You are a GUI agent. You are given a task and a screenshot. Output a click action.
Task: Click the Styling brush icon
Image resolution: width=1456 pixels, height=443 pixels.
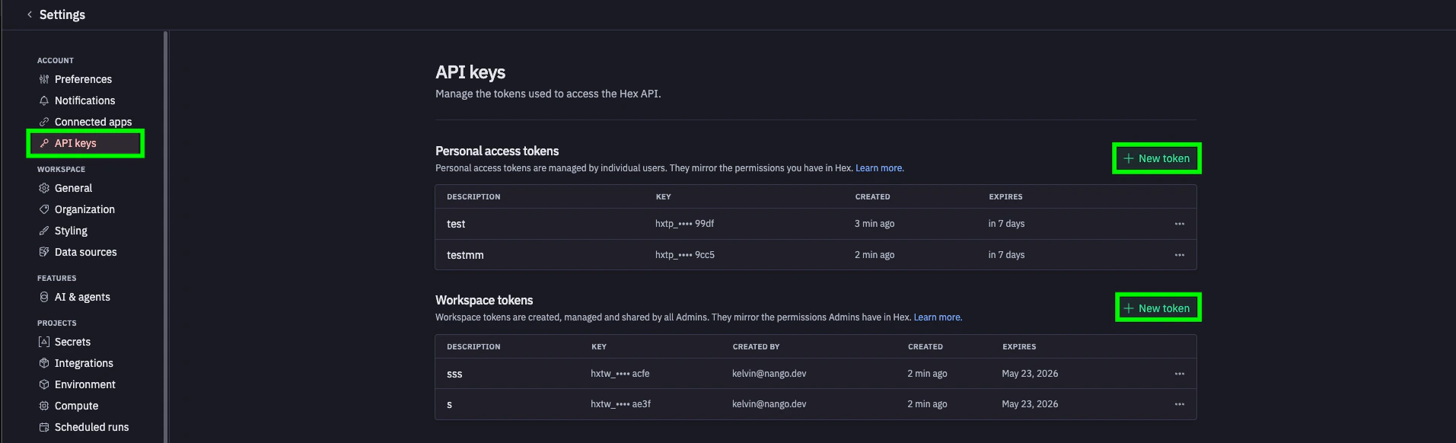pyautogui.click(x=44, y=231)
